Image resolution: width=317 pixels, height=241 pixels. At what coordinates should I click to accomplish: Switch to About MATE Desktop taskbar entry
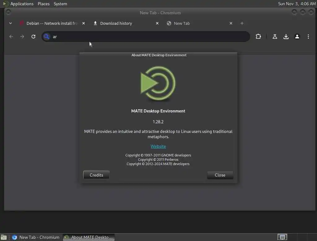89,237
